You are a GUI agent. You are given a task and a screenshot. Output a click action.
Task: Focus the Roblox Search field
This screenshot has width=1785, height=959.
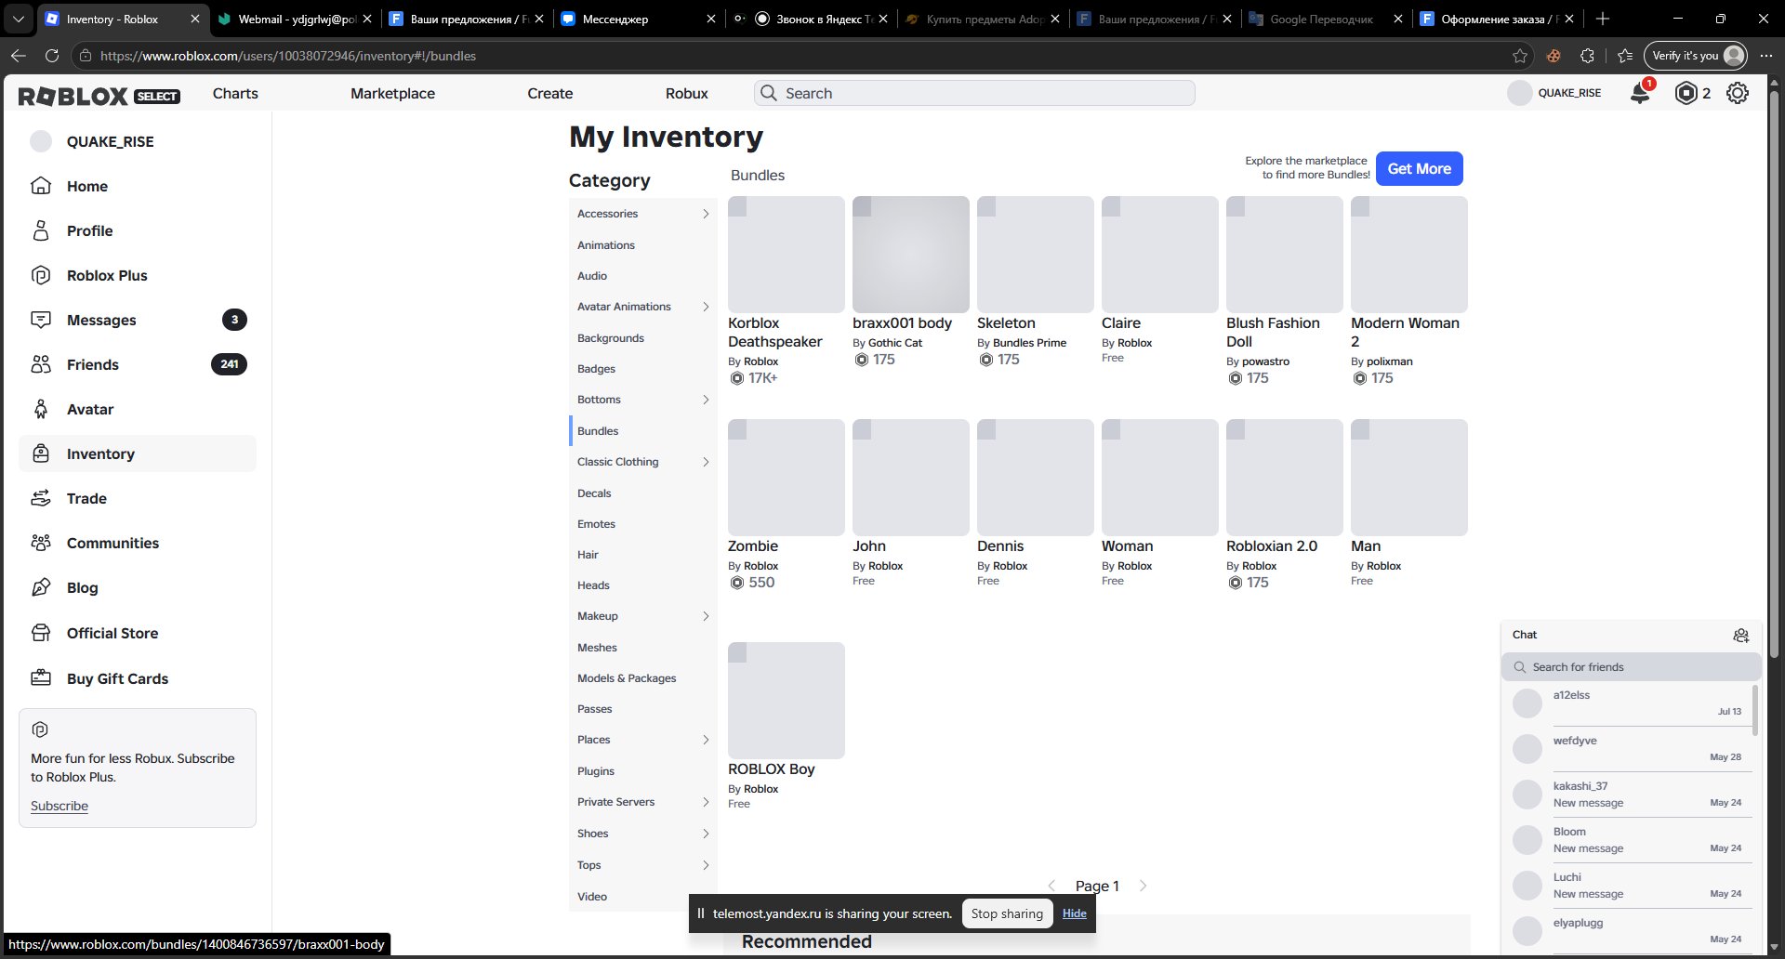tap(974, 93)
